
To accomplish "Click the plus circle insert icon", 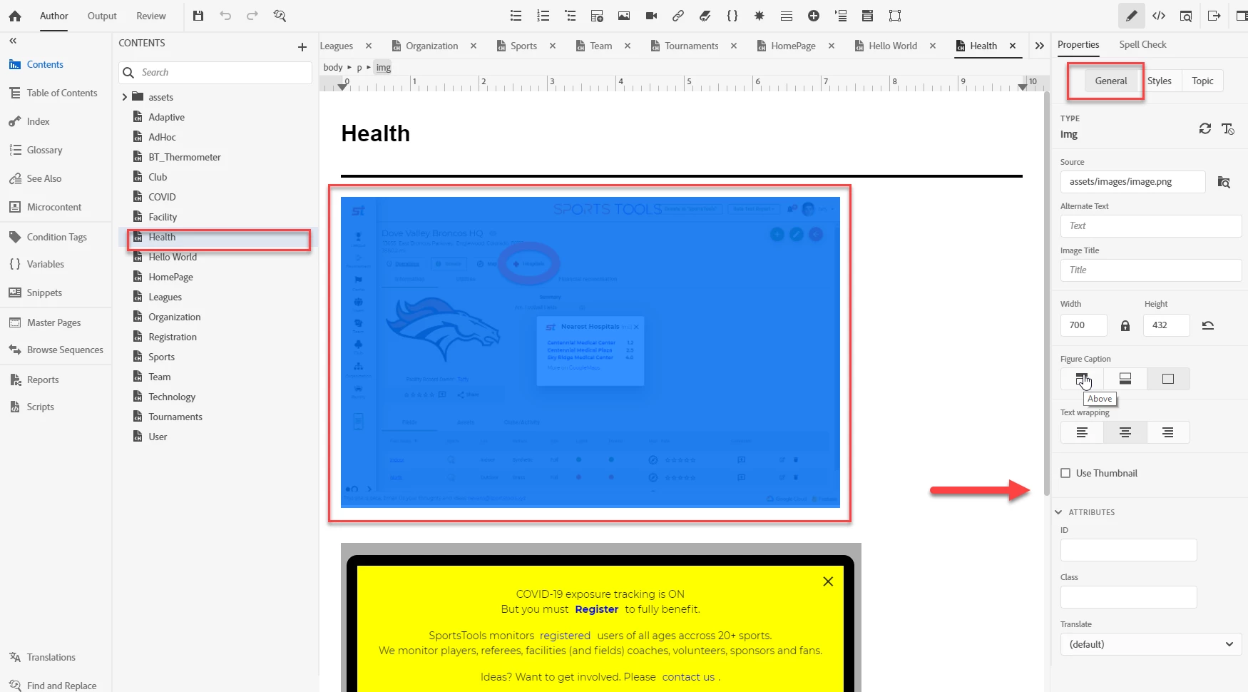I will click(x=814, y=16).
